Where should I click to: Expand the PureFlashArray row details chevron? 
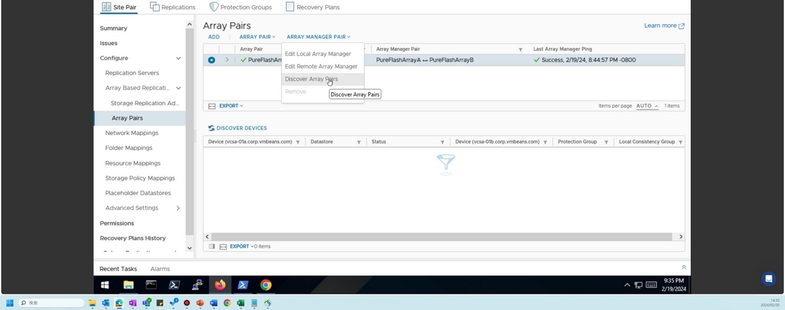pyautogui.click(x=227, y=60)
